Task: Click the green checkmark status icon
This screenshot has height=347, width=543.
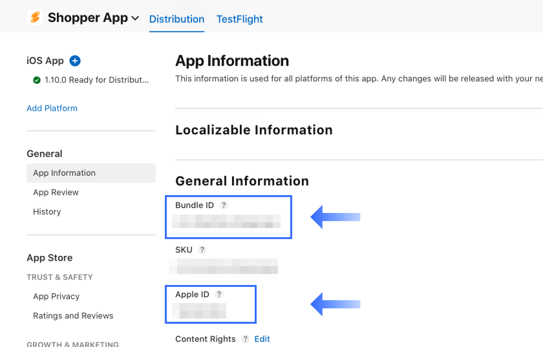Action: tap(37, 80)
